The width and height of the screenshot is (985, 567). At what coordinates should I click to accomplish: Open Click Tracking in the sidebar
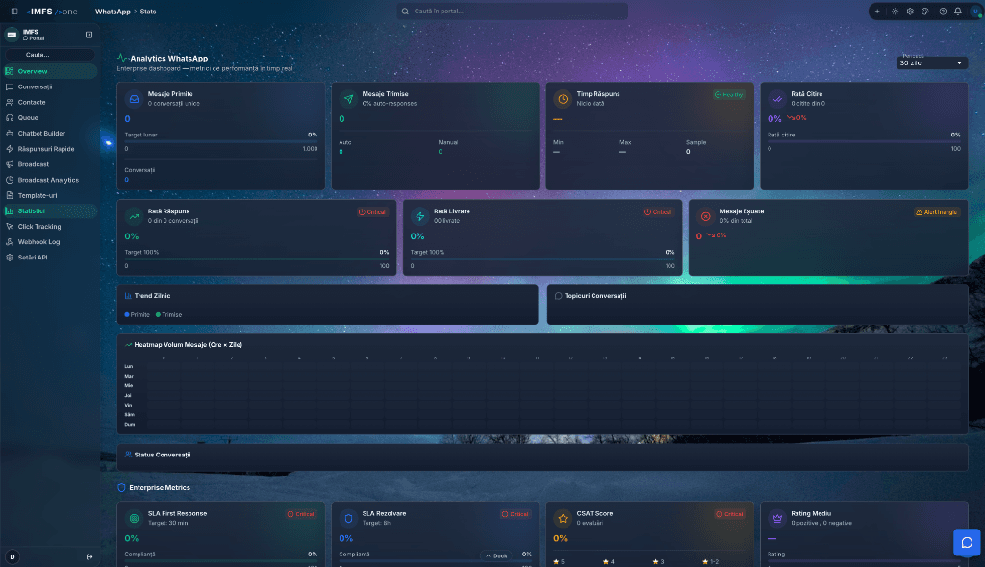(50, 226)
